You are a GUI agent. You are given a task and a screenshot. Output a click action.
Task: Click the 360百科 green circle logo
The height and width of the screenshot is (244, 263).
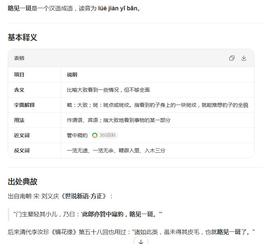click(x=95, y=135)
